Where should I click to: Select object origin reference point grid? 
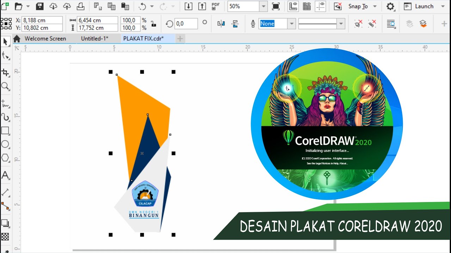(x=6, y=24)
